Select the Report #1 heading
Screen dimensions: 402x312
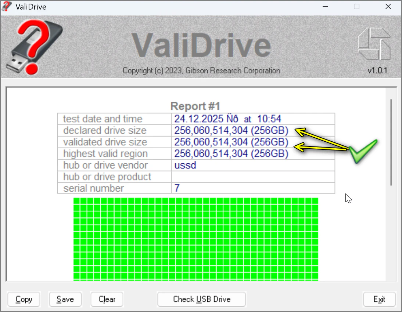(x=195, y=106)
